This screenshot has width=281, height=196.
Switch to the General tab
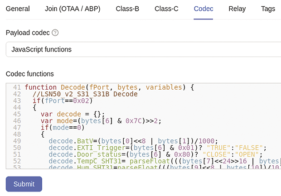18,9
